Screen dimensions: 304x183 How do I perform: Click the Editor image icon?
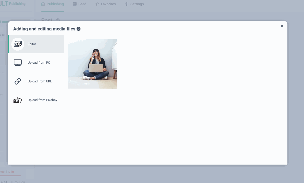[18, 44]
